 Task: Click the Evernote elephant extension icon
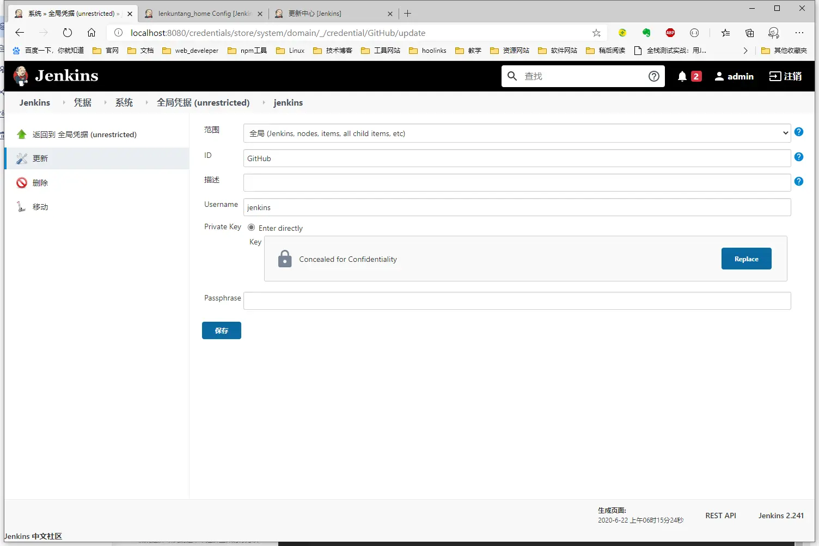click(x=646, y=33)
